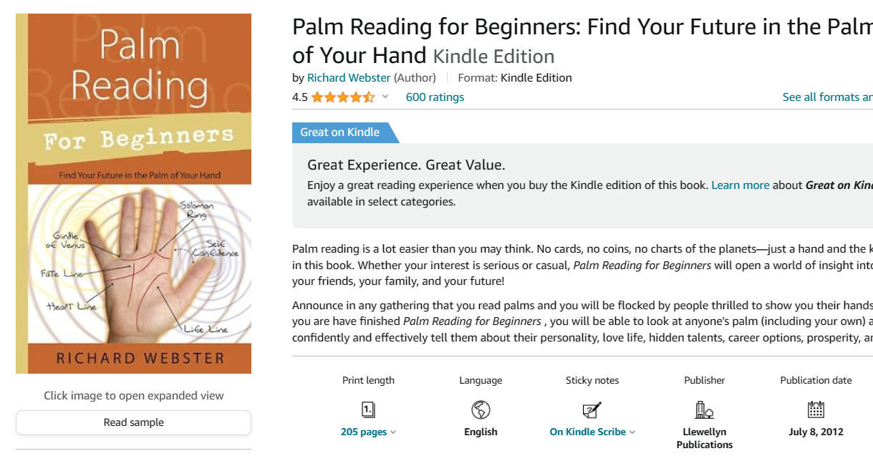873x456 pixels.
Task: View the 600 ratings link
Action: coord(435,97)
